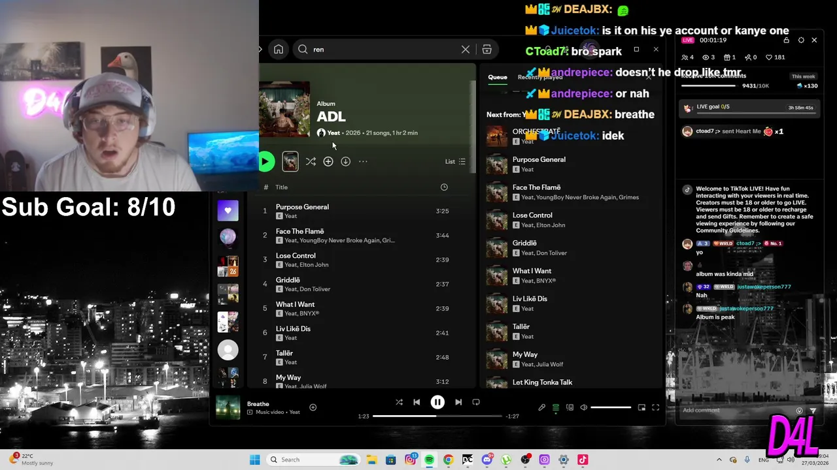Skip to the next track

(458, 402)
